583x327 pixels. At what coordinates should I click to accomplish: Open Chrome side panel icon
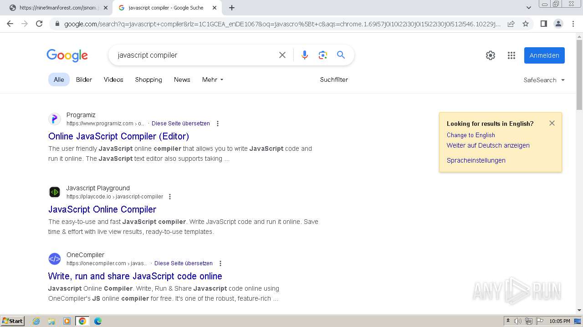pos(543,24)
